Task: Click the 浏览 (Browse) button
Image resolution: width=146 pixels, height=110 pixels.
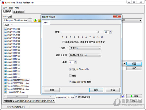Action: click(134, 68)
